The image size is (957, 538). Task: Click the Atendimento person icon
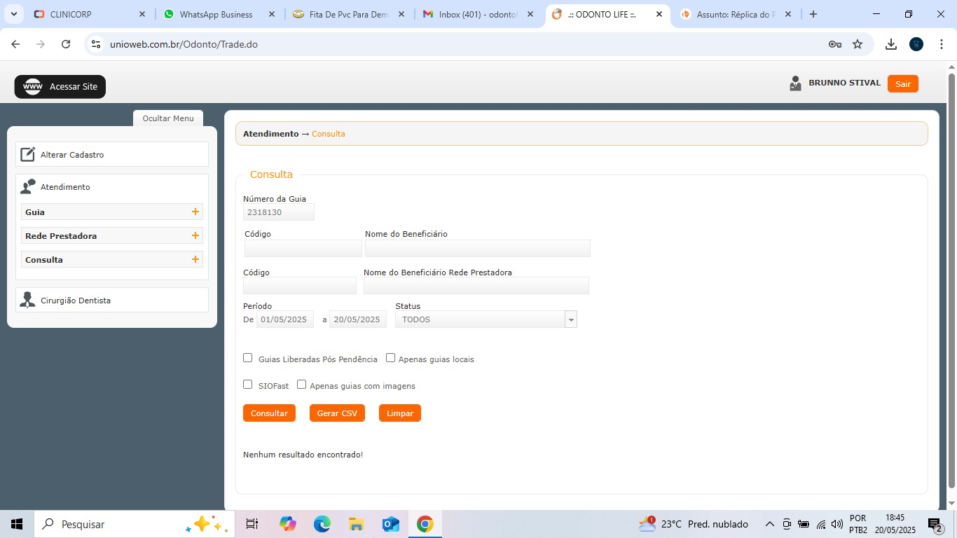tap(27, 187)
